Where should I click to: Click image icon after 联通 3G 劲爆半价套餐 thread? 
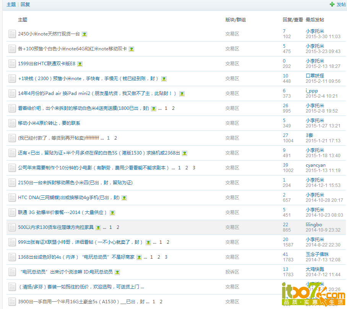click(112, 213)
